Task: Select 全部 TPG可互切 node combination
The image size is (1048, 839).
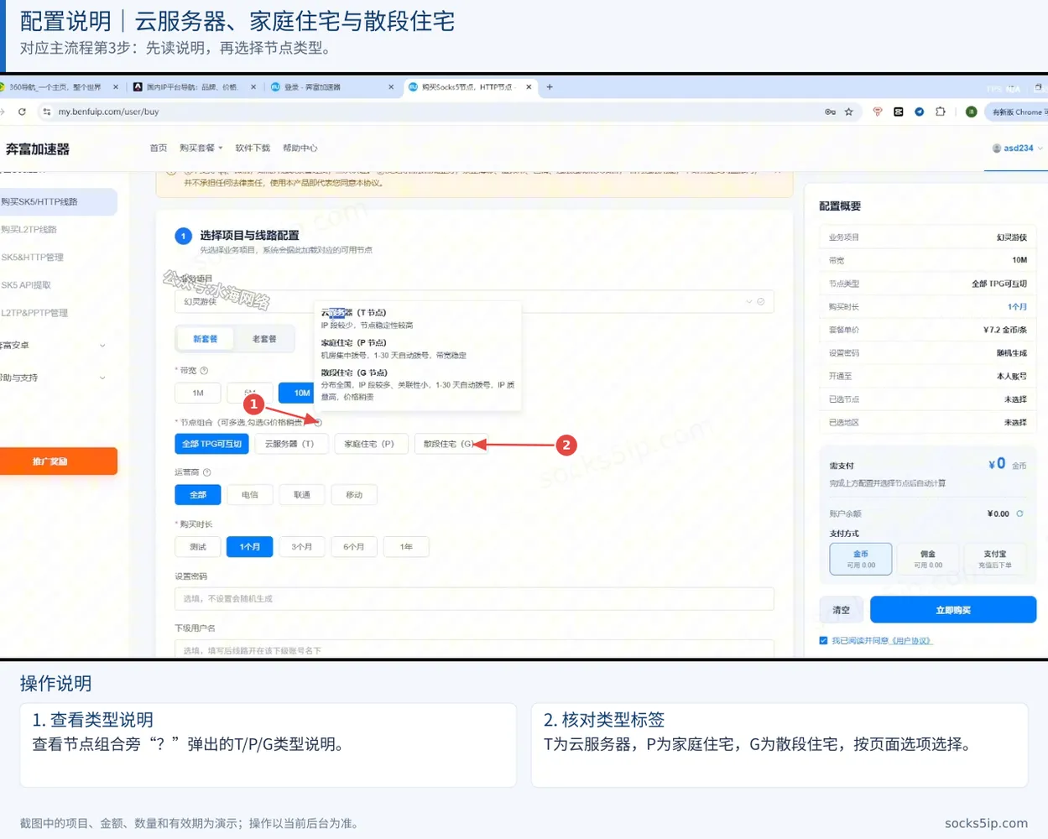Action: point(212,444)
